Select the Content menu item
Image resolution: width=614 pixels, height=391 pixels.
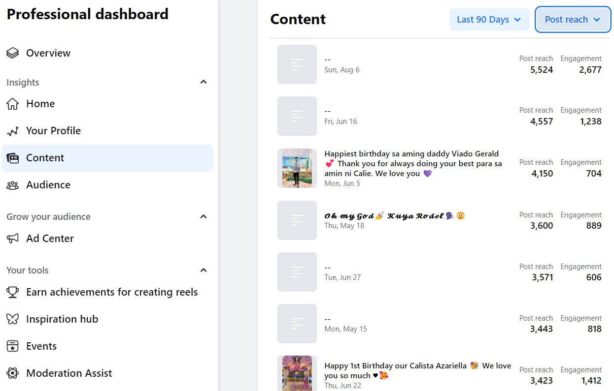click(107, 158)
